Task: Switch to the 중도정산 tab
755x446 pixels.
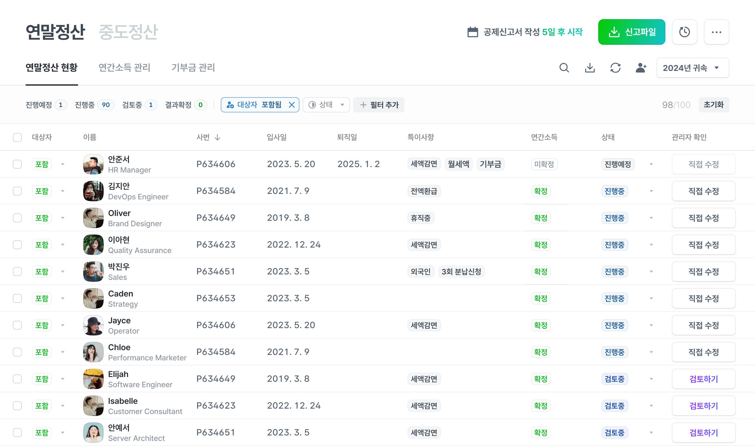Action: point(128,32)
